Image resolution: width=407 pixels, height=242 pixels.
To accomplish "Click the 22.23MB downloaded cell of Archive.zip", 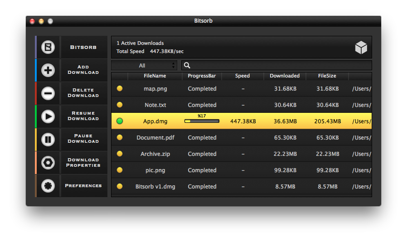I will (x=285, y=154).
